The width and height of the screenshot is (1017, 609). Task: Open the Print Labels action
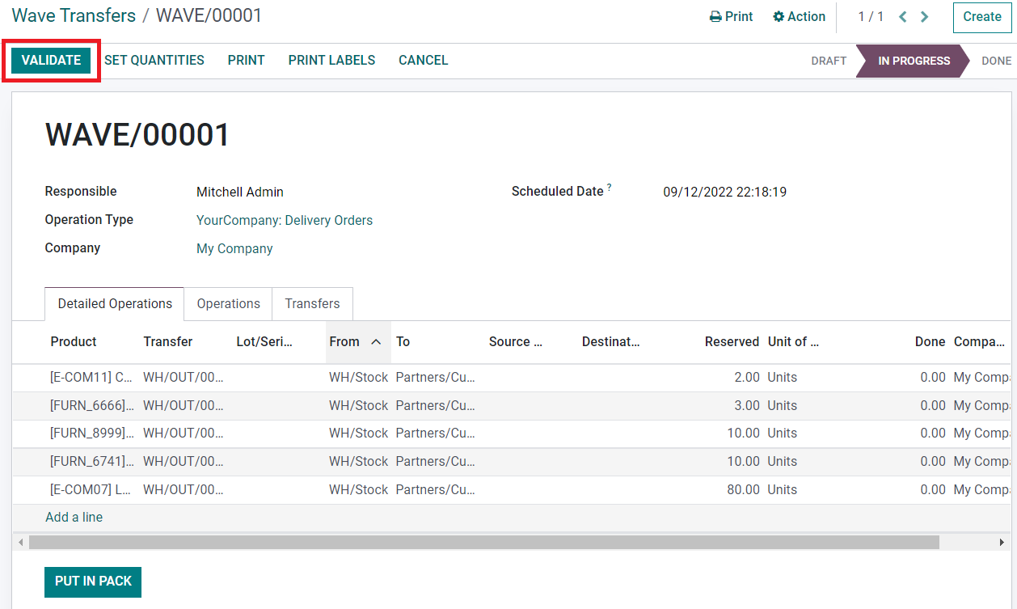(331, 61)
